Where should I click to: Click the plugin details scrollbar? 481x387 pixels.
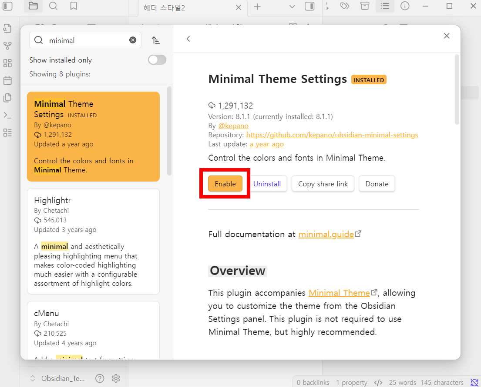(x=457, y=89)
